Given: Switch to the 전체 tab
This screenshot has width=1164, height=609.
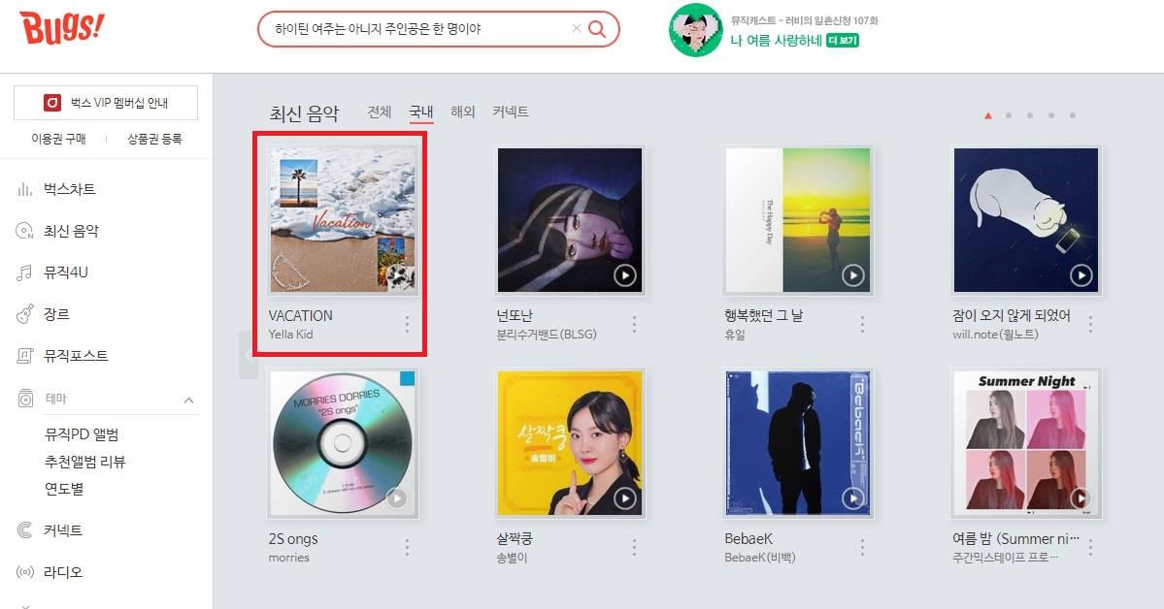Looking at the screenshot, I should point(380,112).
